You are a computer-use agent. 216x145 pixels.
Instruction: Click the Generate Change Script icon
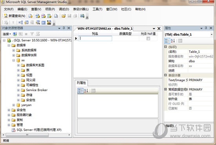pos(6,22)
